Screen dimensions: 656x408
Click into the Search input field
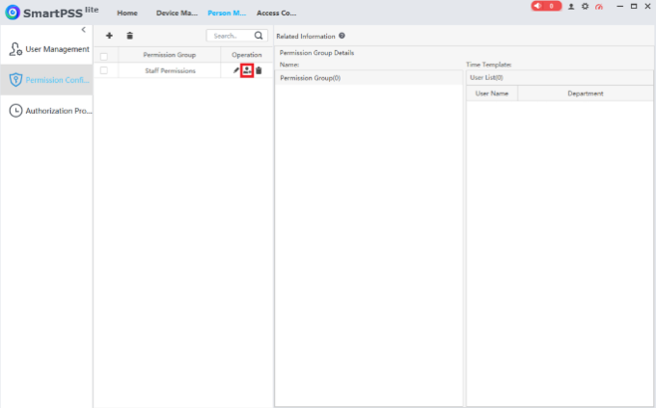232,36
